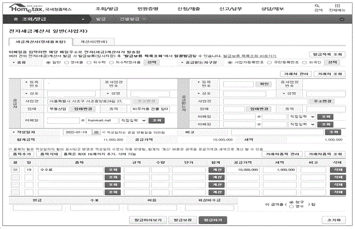The width and height of the screenshot is (355, 229).
Task: Click the 초기화 reset button
Action: (x=333, y=220)
